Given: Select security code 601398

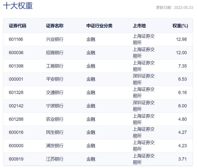Looking at the screenshot, I should (16, 66).
